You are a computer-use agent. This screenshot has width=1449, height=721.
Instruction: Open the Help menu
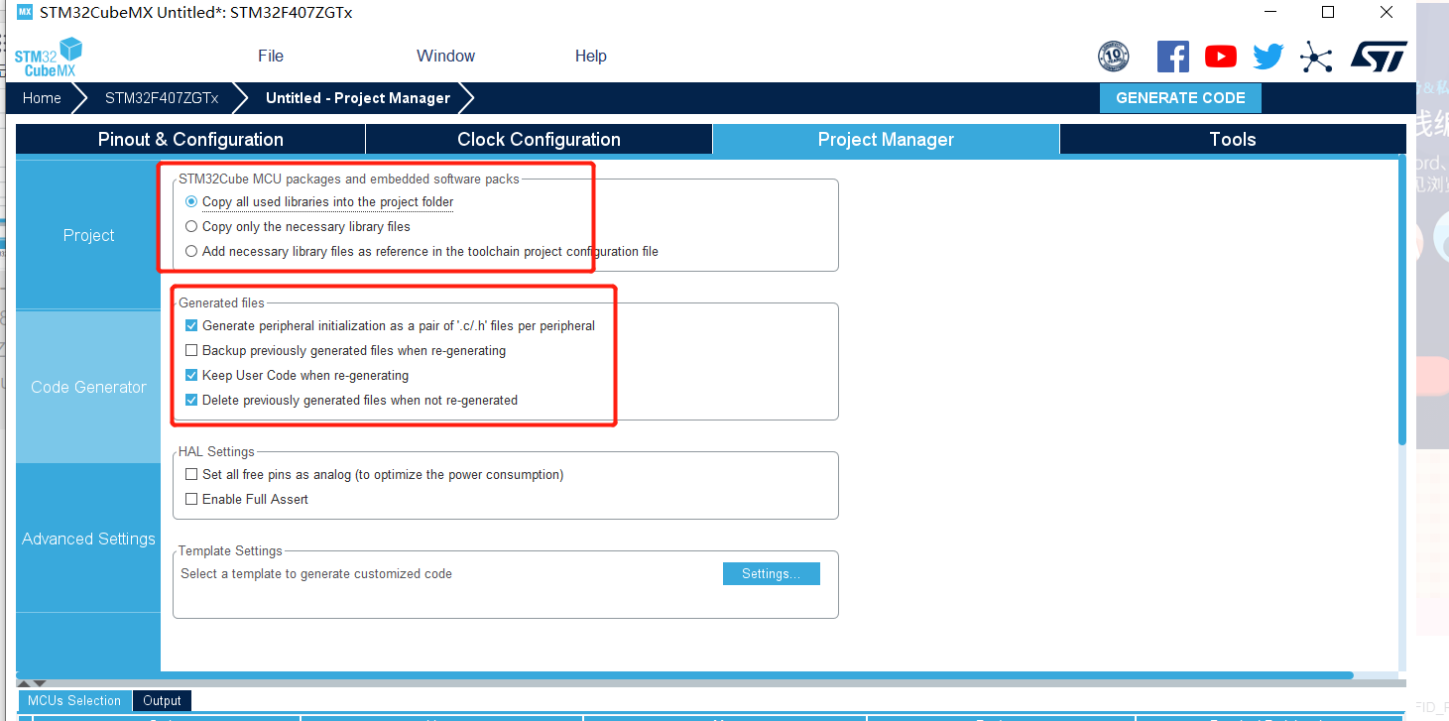[x=591, y=56]
